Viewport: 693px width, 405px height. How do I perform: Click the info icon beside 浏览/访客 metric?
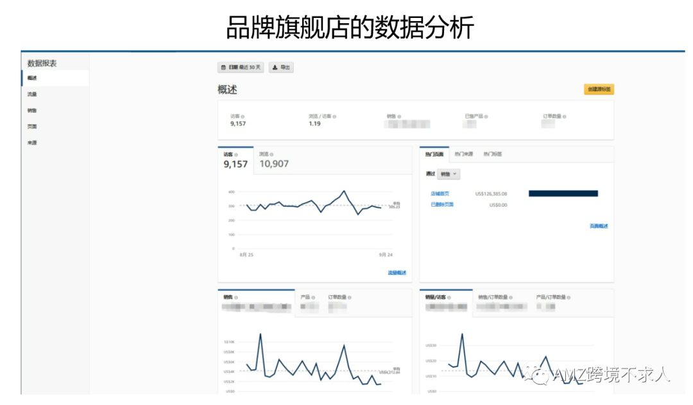click(336, 116)
